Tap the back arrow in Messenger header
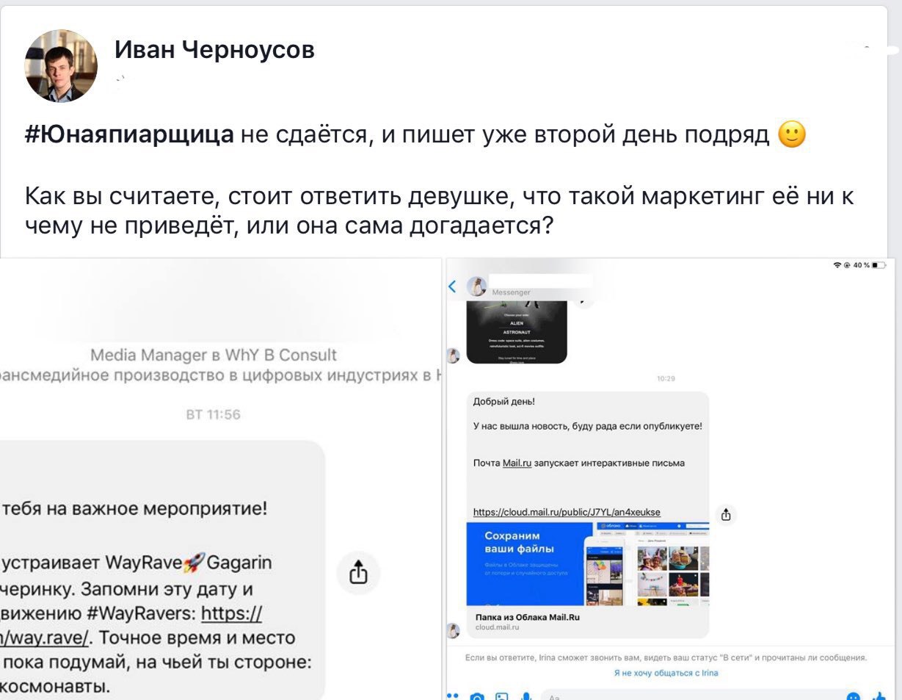This screenshot has height=700, width=902. tap(453, 286)
